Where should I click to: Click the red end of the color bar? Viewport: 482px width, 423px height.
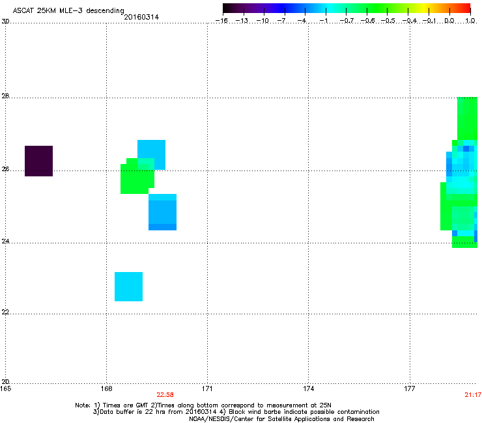pos(466,8)
